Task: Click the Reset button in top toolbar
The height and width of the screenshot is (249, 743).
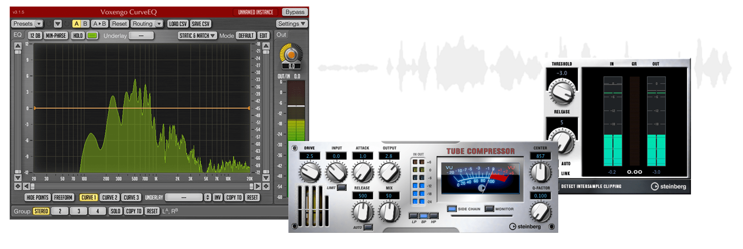Action: [119, 24]
